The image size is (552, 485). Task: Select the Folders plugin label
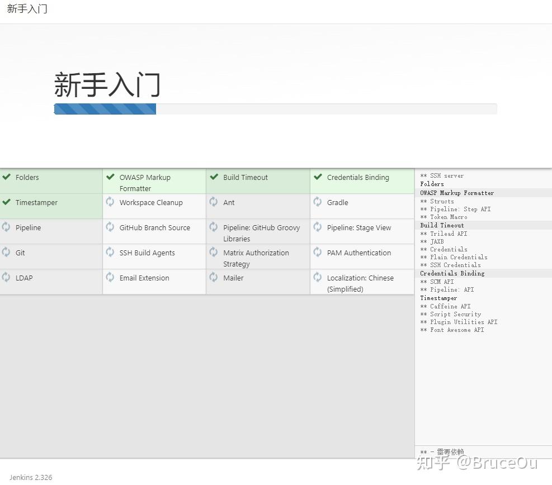(27, 177)
